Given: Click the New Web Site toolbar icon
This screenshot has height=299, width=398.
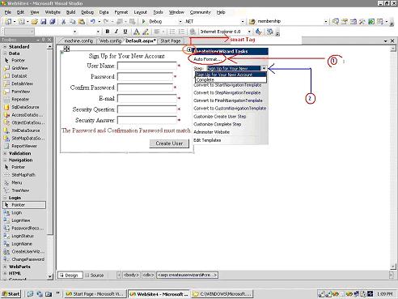Looking at the screenshot, I should [8, 21].
